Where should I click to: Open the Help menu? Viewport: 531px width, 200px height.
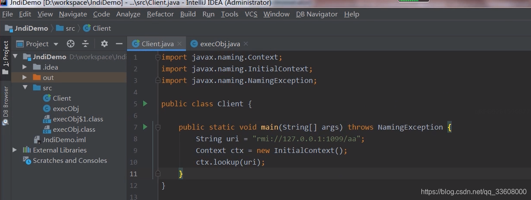[x=352, y=14]
